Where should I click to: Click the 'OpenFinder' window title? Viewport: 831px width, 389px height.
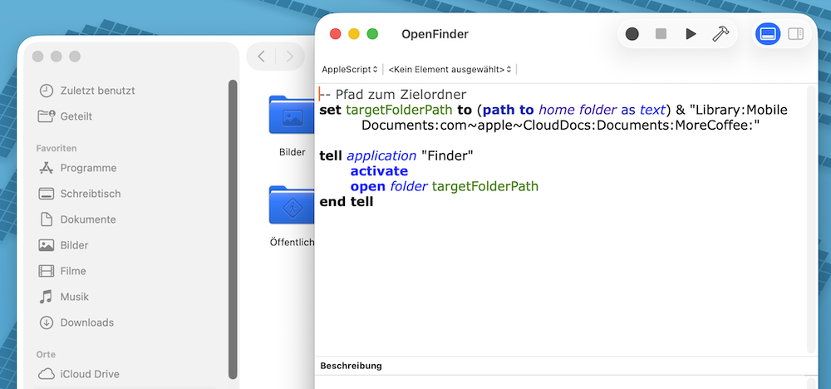[x=435, y=34]
